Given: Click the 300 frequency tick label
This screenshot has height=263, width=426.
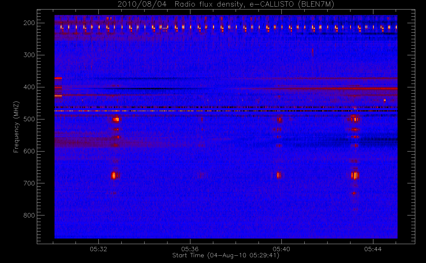Looking at the screenshot, I should point(29,55).
